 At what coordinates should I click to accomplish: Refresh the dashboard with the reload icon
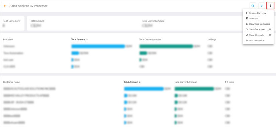click(x=253, y=6)
